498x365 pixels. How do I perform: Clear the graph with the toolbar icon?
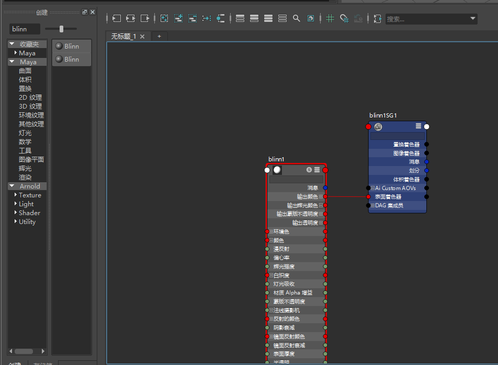(x=164, y=18)
